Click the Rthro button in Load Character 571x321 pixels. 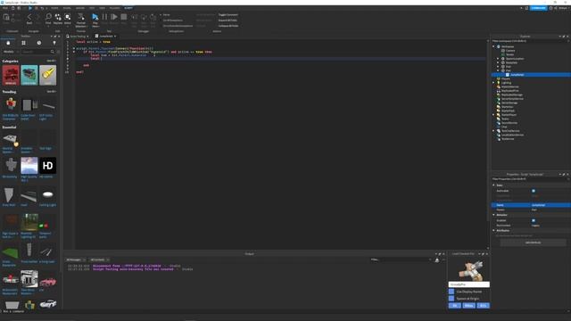coord(468,306)
